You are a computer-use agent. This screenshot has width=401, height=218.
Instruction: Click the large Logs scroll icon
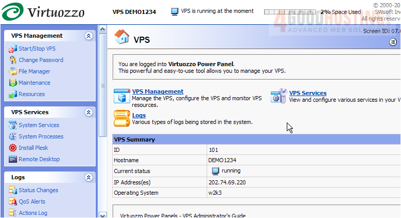pos(121,118)
